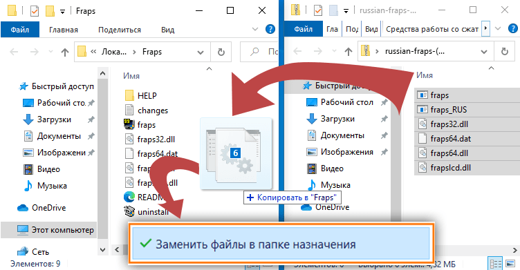Open the Файл tab in russian-fraps window
Image resolution: width=520 pixels, height=270 pixels.
pyautogui.click(x=304, y=29)
